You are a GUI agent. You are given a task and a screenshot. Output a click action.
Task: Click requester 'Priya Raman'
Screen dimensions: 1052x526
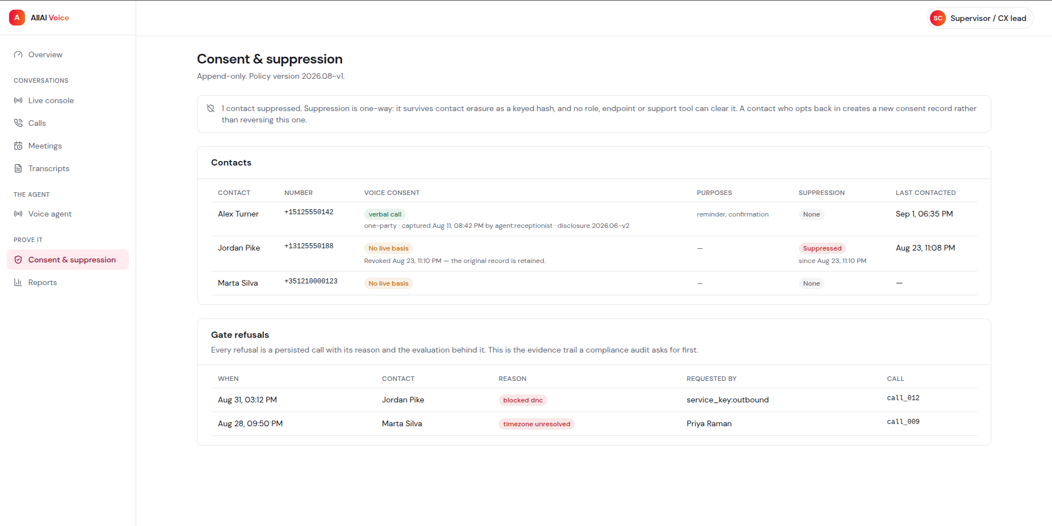709,424
